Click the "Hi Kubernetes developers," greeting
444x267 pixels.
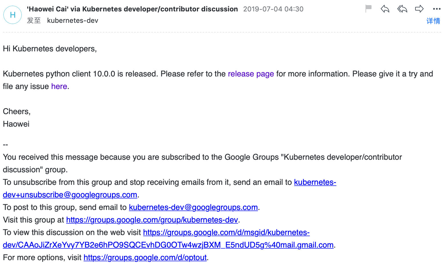pyautogui.click(x=50, y=49)
